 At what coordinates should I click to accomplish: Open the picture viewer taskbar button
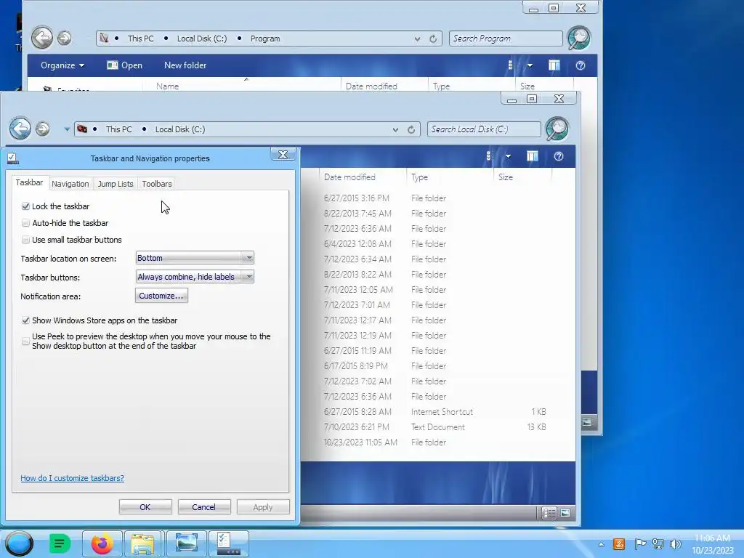pos(186,543)
